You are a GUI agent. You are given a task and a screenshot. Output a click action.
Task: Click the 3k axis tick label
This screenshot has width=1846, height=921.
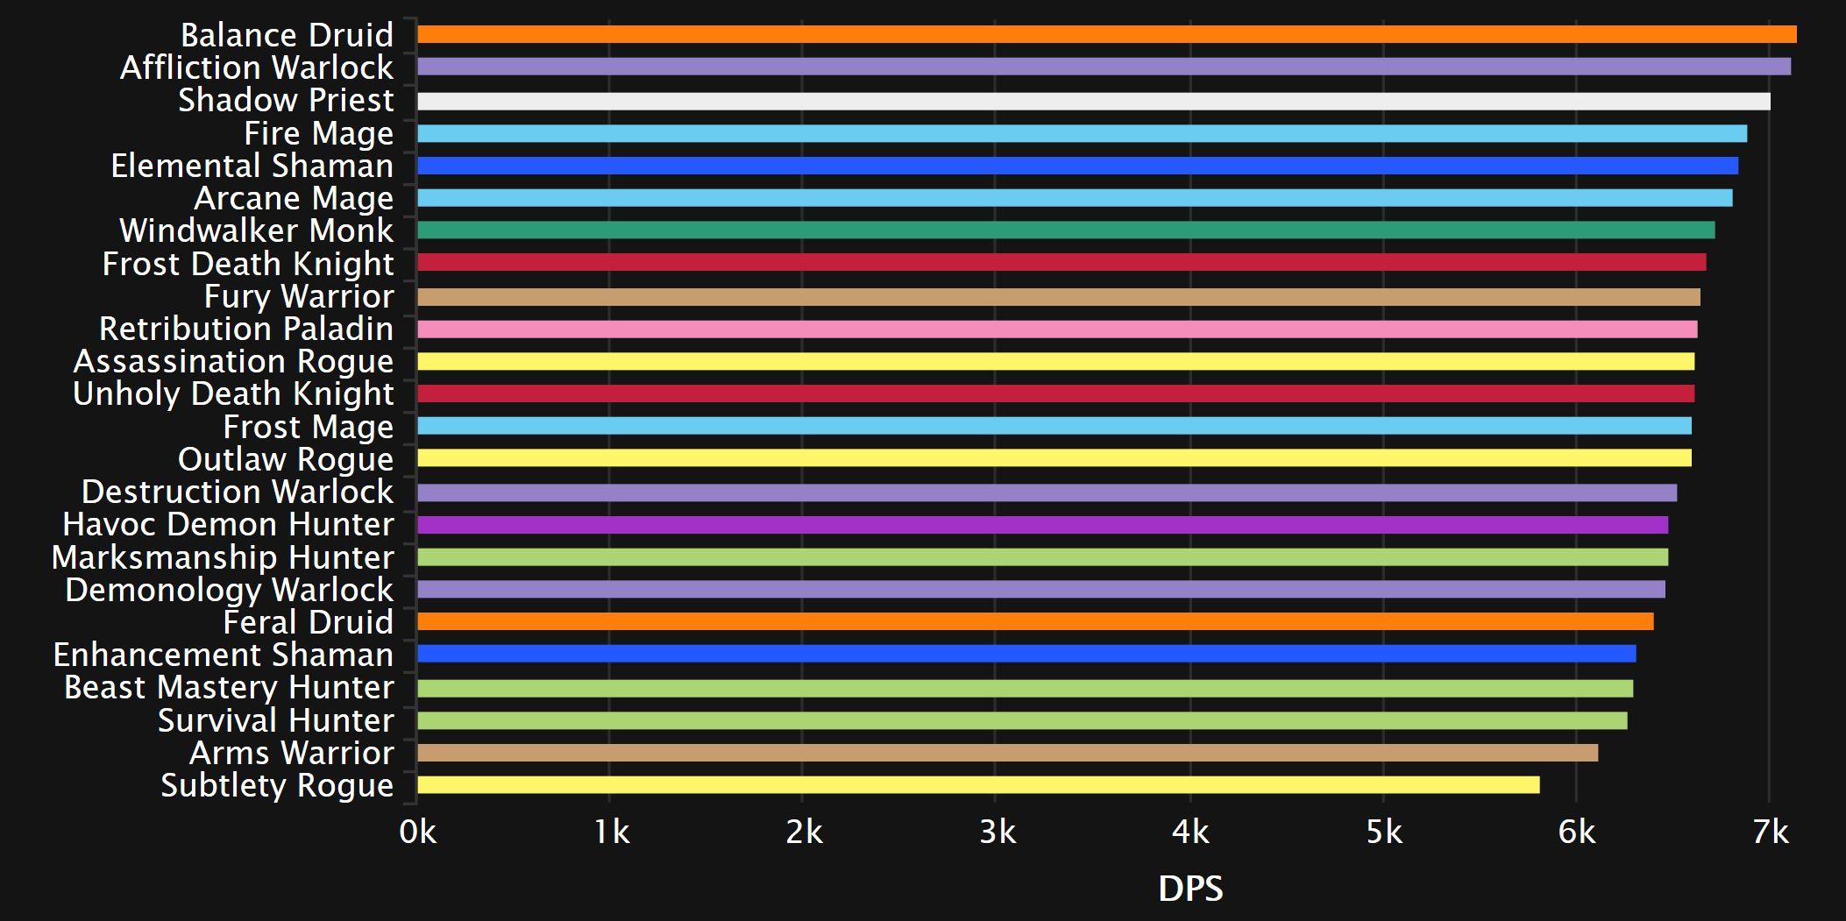click(x=998, y=832)
